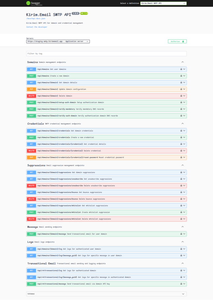Click Contact the developer link
The image size is (213, 300).
(x=37, y=27)
